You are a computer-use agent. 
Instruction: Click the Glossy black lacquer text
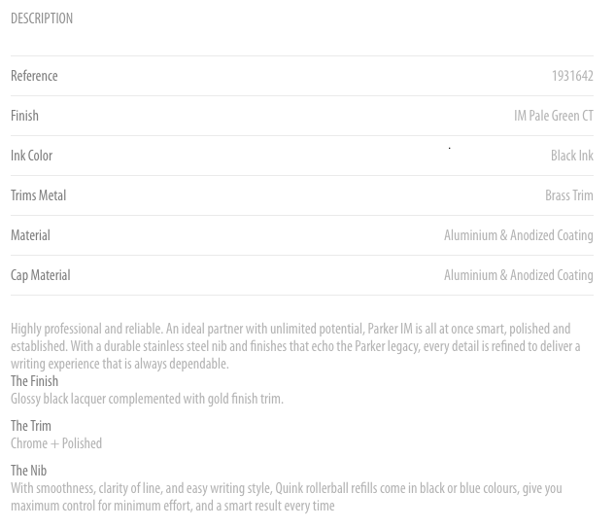[x=147, y=399]
